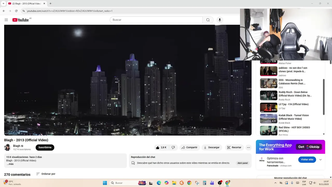Open File Explorer from taskbar
Screen dimensions: 332x187
pos(174,183)
